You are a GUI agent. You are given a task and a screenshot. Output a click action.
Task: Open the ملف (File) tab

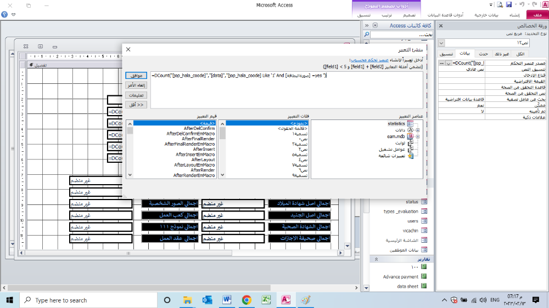[x=537, y=15]
